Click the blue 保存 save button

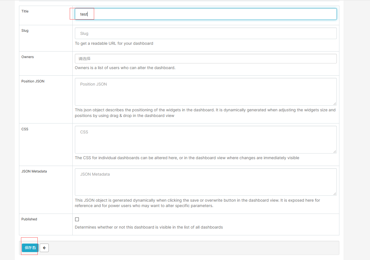(30, 248)
